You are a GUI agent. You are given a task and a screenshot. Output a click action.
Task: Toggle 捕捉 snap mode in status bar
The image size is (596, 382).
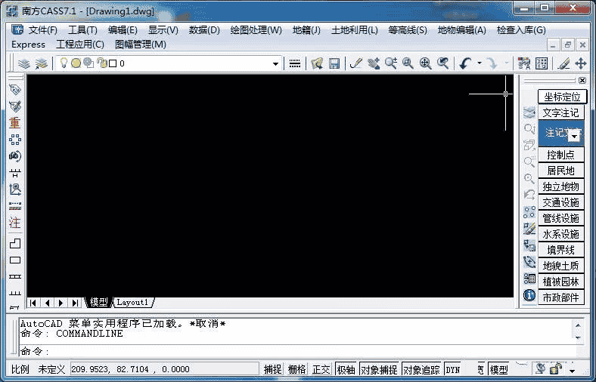pos(272,369)
